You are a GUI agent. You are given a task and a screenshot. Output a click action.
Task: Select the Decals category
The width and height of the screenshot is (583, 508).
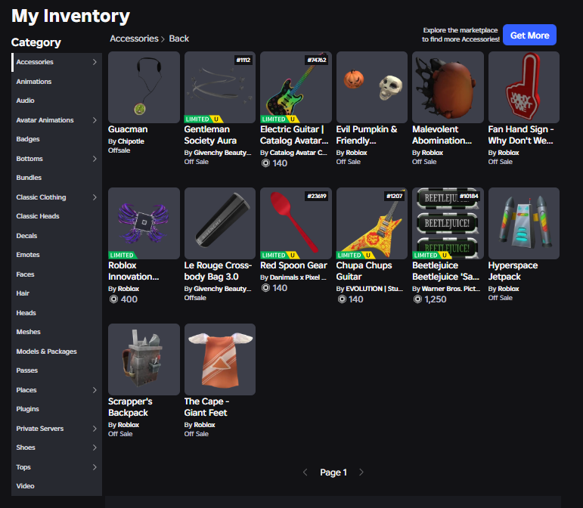click(x=57, y=236)
